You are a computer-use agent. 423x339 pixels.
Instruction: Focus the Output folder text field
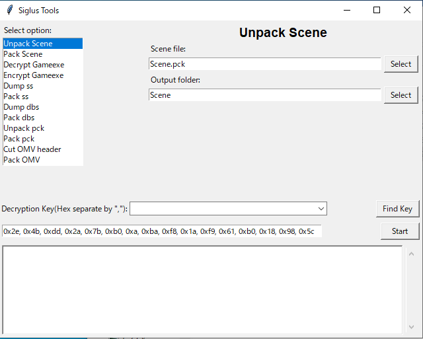[265, 95]
